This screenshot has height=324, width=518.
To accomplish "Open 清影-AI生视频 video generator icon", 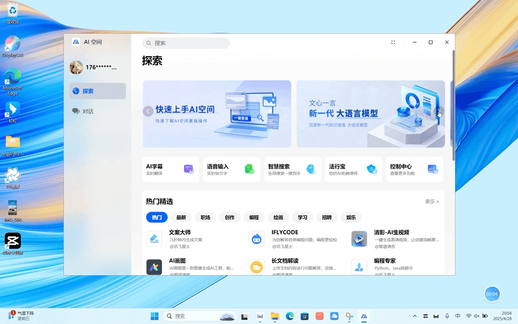I will 359,239.
